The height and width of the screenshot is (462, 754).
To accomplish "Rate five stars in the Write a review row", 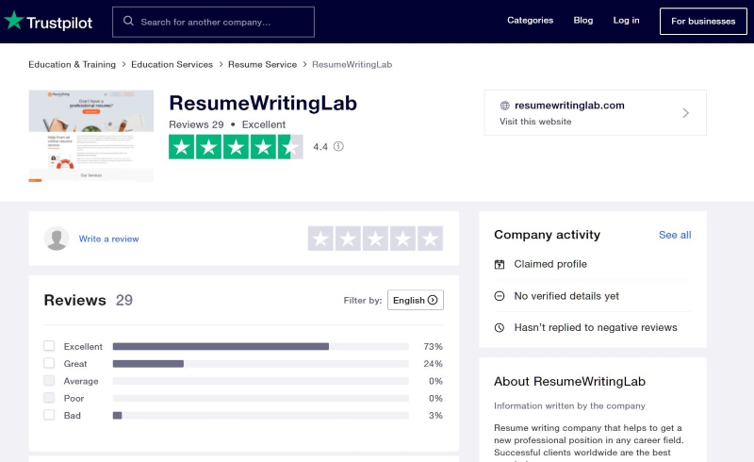I will [x=430, y=239].
